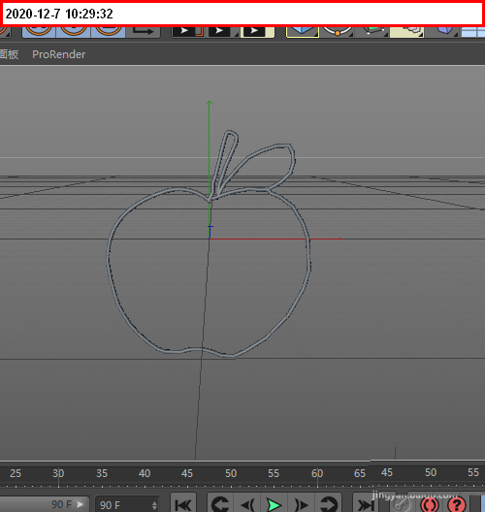Click frame 50 on the timeline ruler
Image resolution: width=485 pixels, height=512 pixels.
[x=231, y=473]
